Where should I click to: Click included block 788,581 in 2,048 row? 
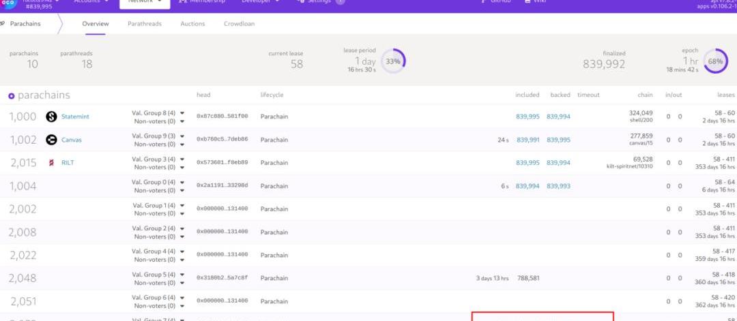[528, 278]
